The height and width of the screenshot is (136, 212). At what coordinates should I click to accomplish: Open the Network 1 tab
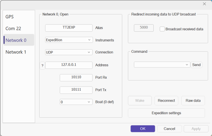click(16, 52)
